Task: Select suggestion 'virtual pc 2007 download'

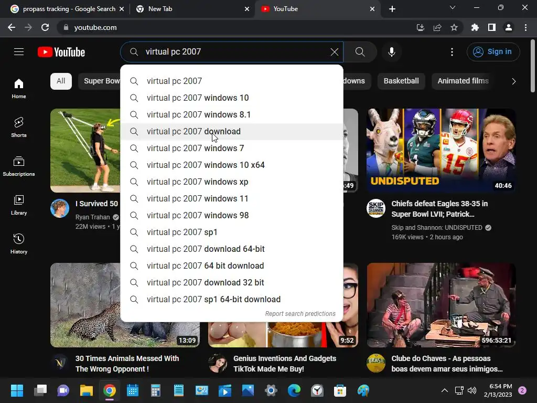Action: click(x=231, y=132)
